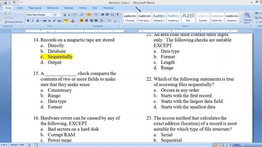Click the Cut button
This screenshot has height=147, width=262.
(x=8, y=13)
